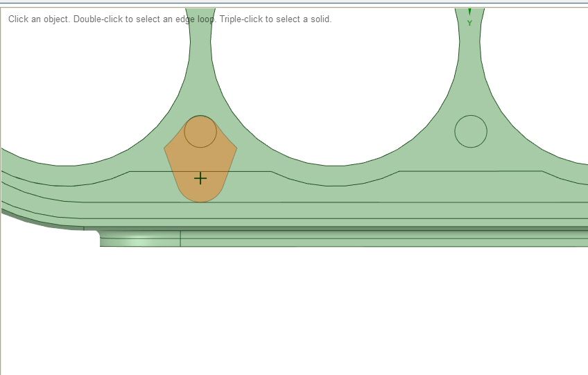Screen dimensions: 588x375
Task: Click the small circle inside the orange face
Action: [200, 131]
